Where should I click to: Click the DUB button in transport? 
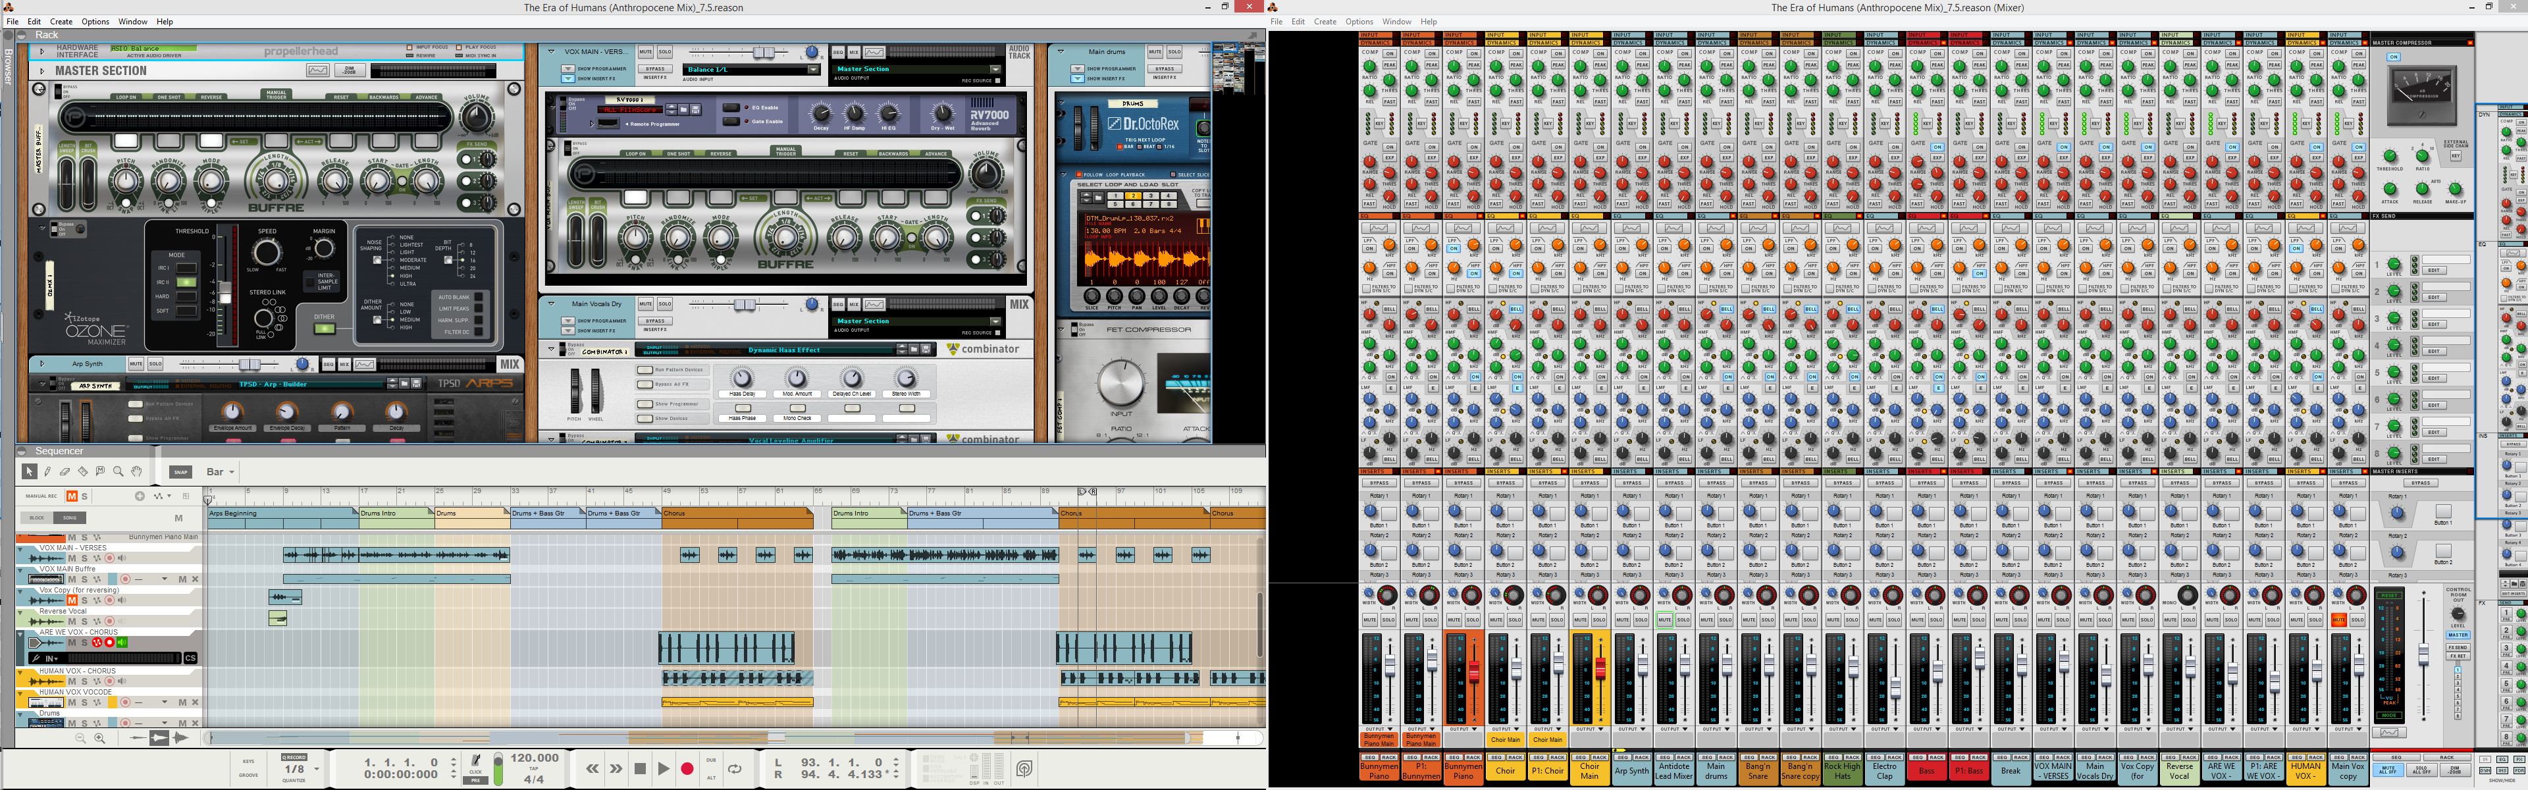tap(712, 760)
